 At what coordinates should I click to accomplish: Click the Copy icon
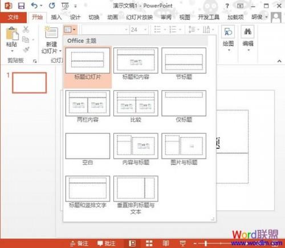[x=26, y=39]
